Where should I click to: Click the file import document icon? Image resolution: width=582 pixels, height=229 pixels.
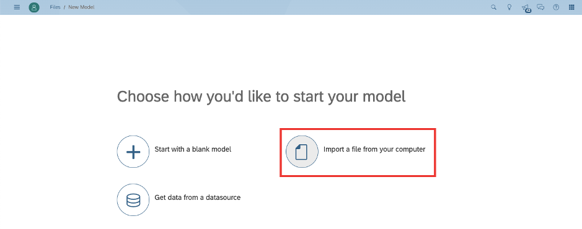click(302, 152)
